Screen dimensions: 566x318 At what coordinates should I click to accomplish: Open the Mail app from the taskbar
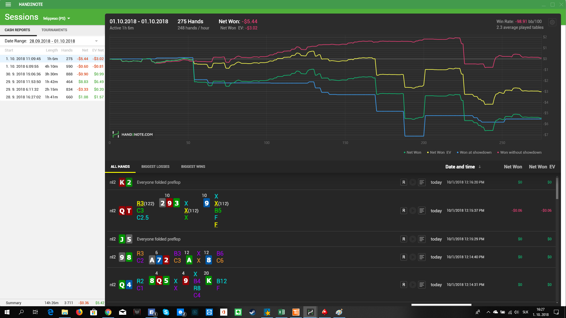[x=123, y=312]
